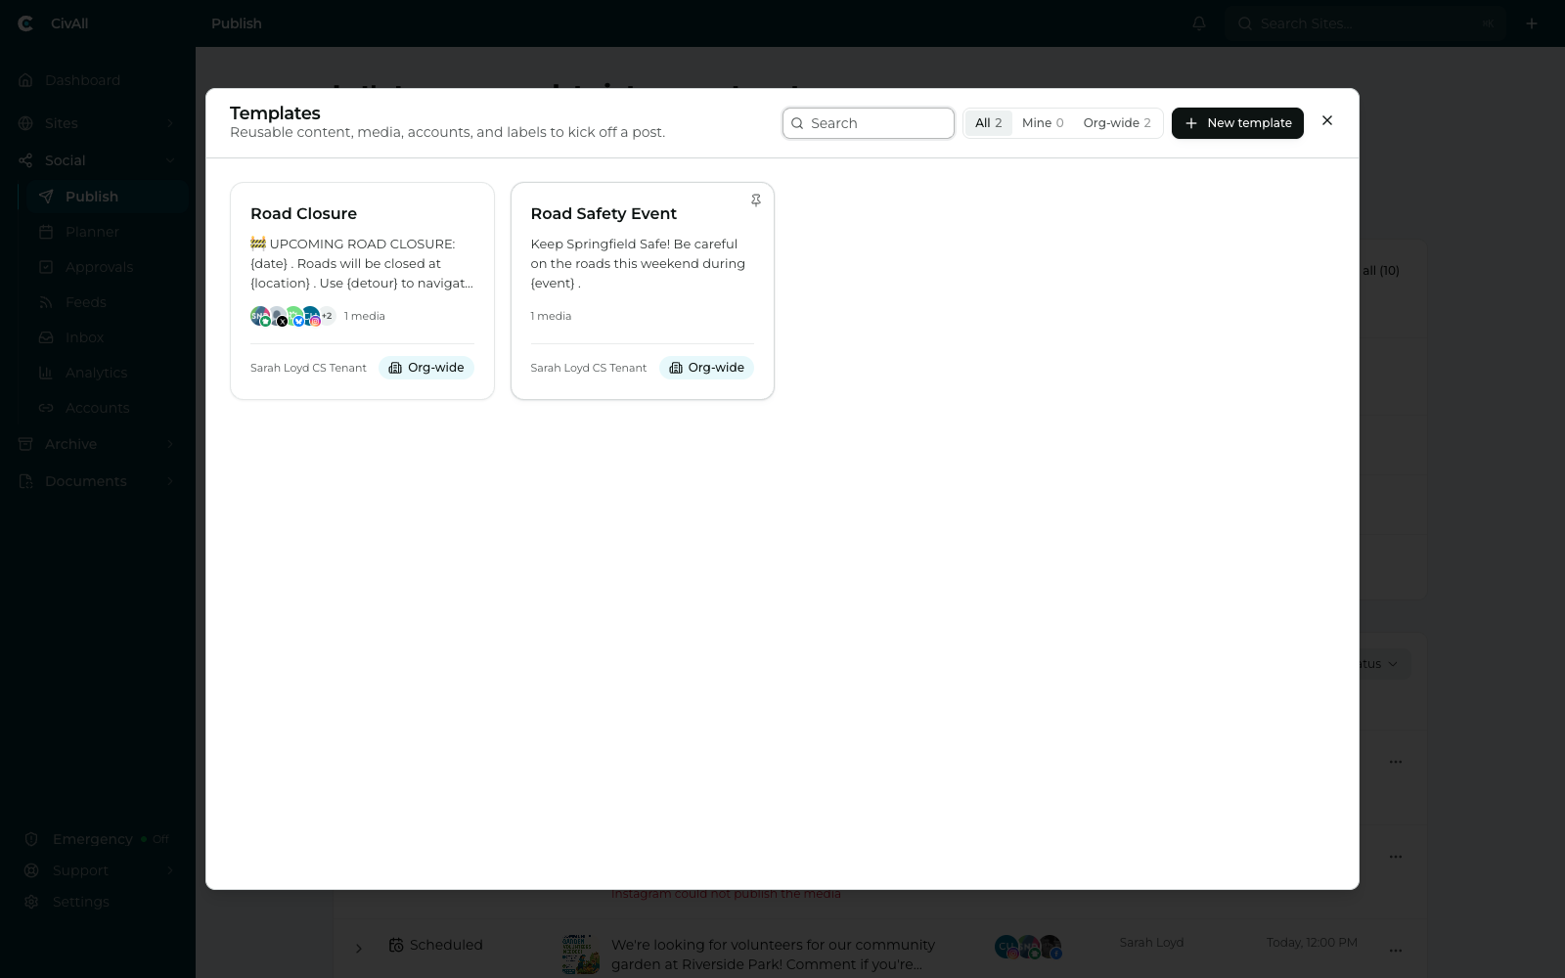Expand the Archive sidebar section

tap(96, 444)
